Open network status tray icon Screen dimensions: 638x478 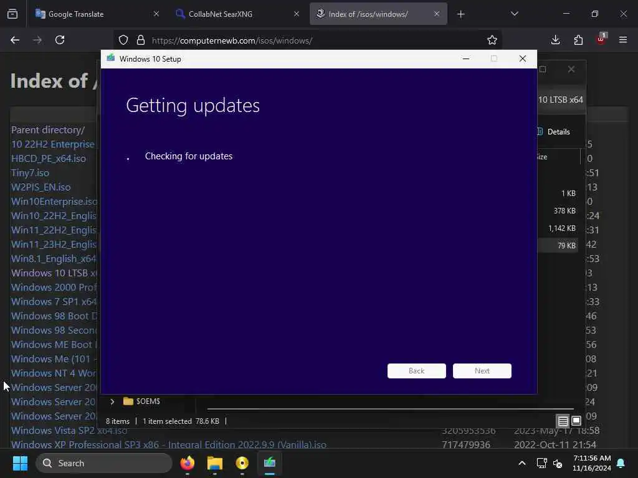(541, 463)
